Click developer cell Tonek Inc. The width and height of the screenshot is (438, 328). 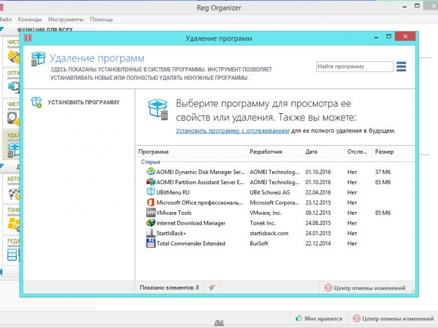262,223
